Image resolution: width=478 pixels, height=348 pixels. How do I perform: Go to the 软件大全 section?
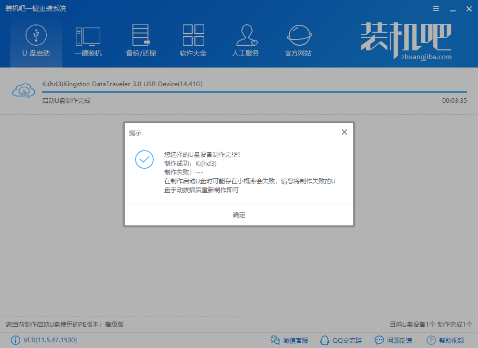pos(193,42)
